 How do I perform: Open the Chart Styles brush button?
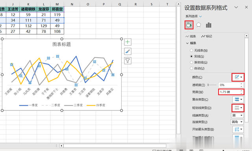click(x=128, y=52)
